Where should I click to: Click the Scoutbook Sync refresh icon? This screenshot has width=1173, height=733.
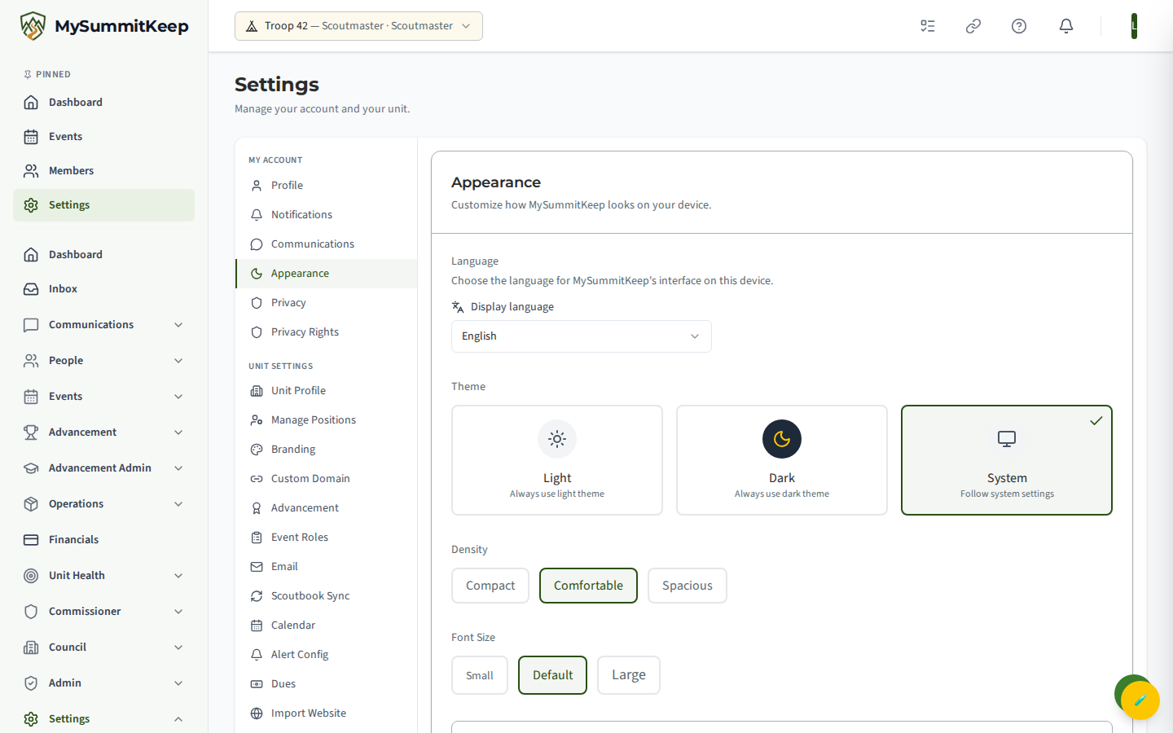tap(257, 596)
